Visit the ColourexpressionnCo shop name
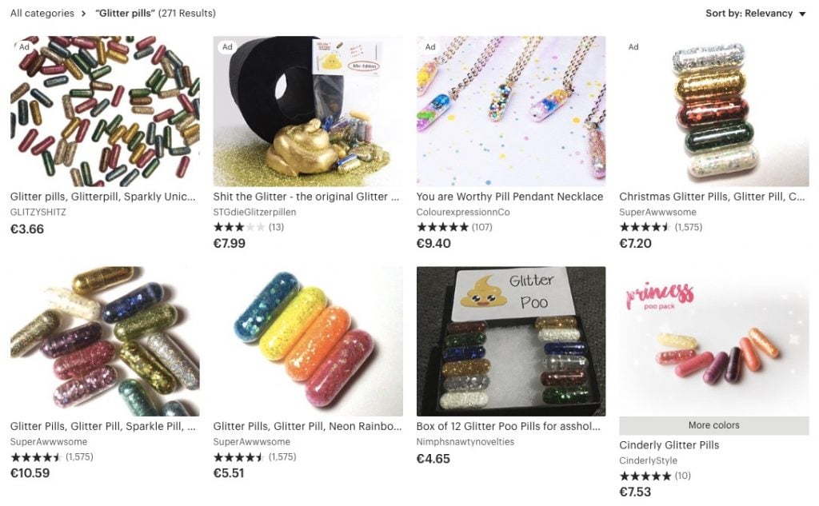 click(463, 212)
